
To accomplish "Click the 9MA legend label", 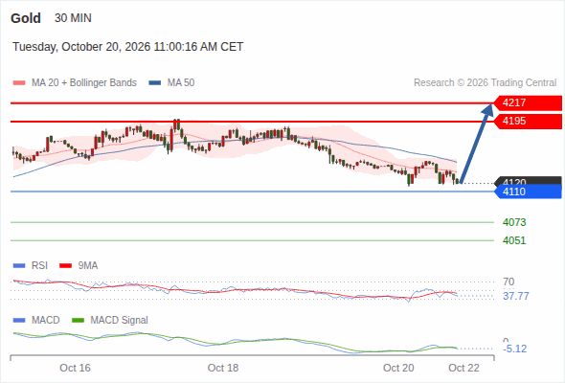I will (x=88, y=266).
